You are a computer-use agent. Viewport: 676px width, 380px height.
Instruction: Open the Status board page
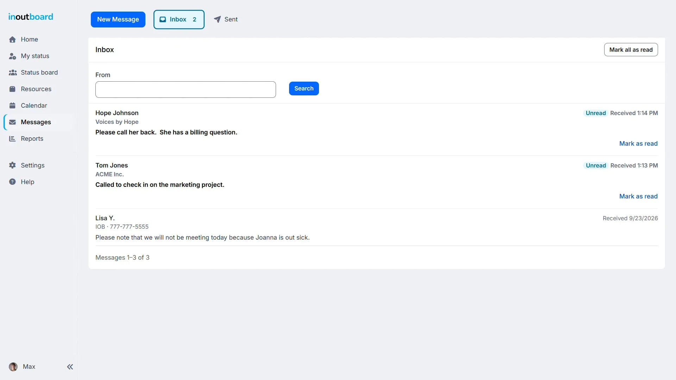pyautogui.click(x=39, y=72)
